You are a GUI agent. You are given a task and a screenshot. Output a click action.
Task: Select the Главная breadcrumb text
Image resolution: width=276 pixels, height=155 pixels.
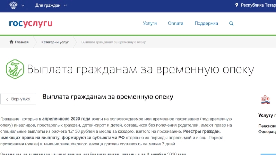(21, 42)
